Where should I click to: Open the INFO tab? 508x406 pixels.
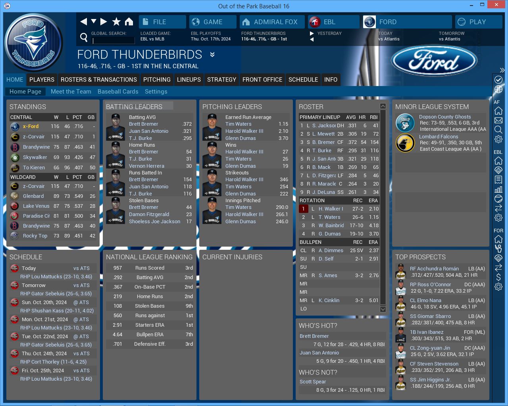tap(331, 80)
